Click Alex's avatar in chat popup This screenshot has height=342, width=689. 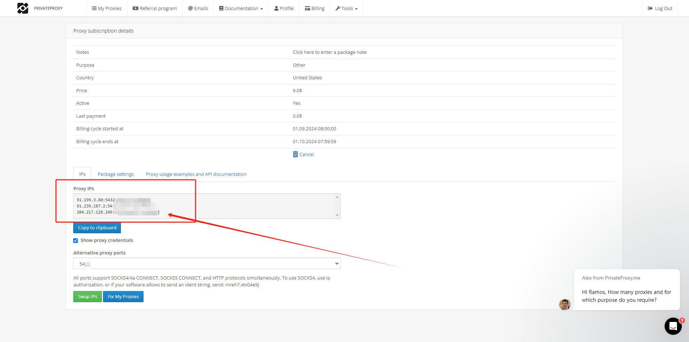click(564, 304)
